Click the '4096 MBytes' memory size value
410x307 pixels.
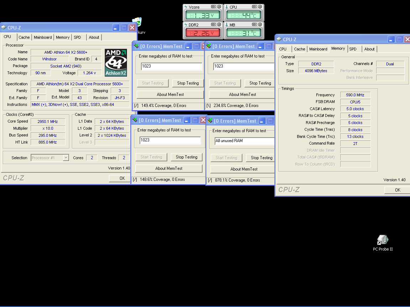(316, 71)
